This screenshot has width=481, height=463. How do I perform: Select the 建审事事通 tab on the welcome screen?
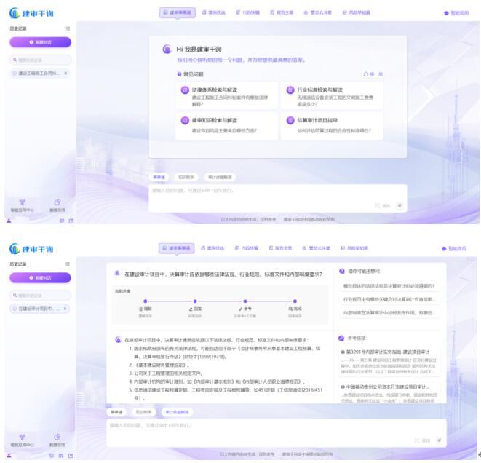click(178, 12)
